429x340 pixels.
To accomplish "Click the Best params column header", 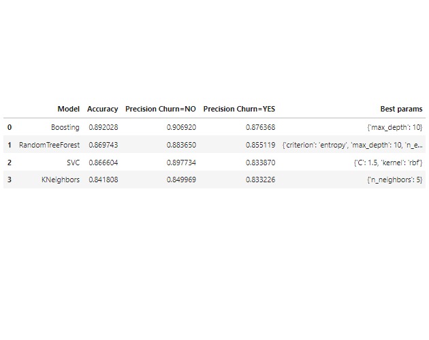I will [401, 109].
